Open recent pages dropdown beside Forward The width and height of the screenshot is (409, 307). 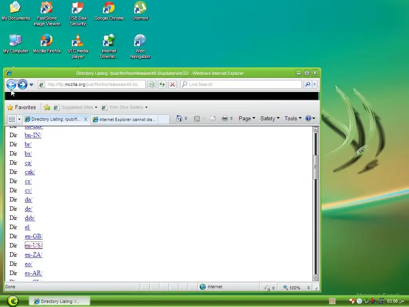31,85
